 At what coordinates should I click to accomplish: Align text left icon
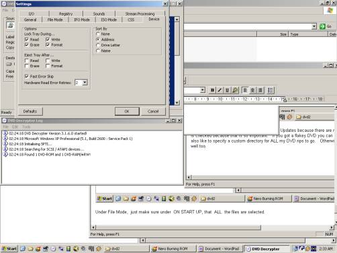245,90
